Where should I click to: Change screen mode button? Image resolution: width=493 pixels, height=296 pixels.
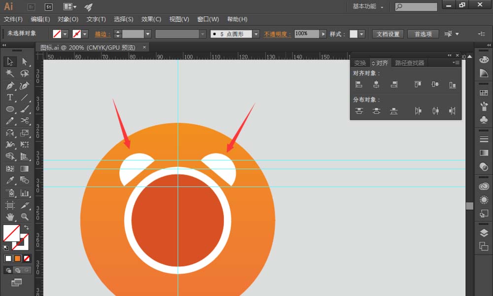pyautogui.click(x=16, y=283)
